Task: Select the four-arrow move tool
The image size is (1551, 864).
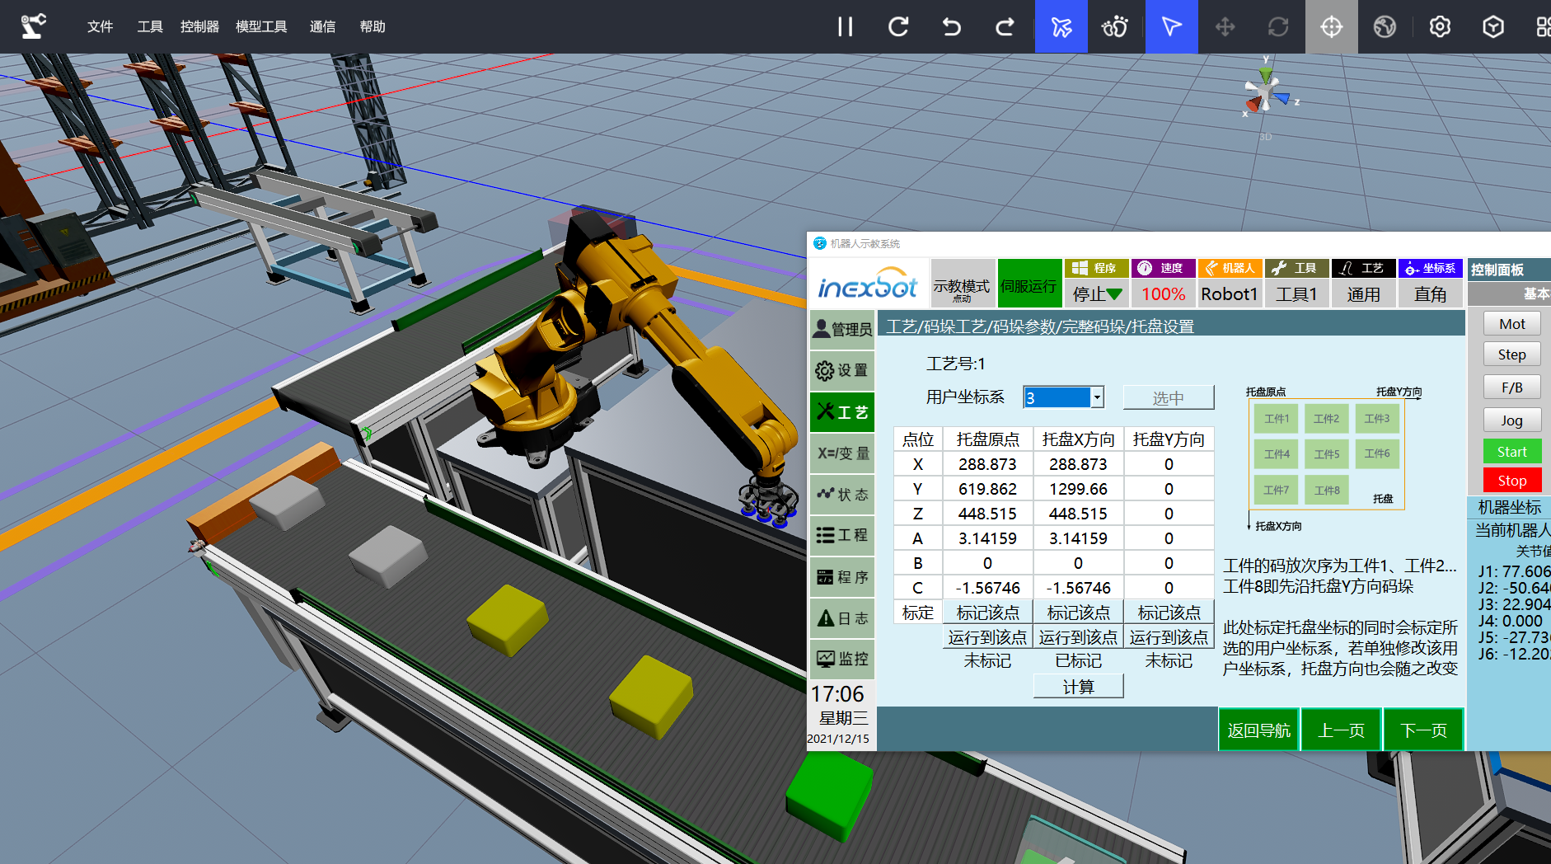Action: click(1225, 26)
